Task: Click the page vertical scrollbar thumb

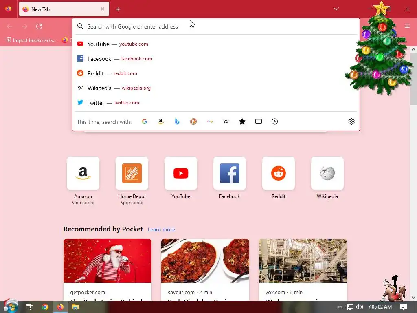Action: [x=413, y=79]
